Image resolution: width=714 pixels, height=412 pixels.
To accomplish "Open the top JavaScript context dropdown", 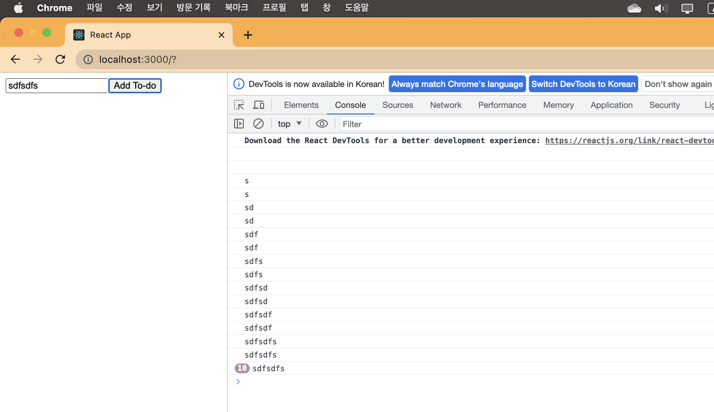I will [x=289, y=124].
